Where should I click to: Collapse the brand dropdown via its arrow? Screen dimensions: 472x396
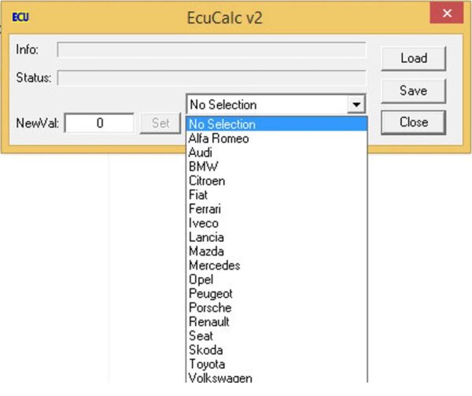356,104
